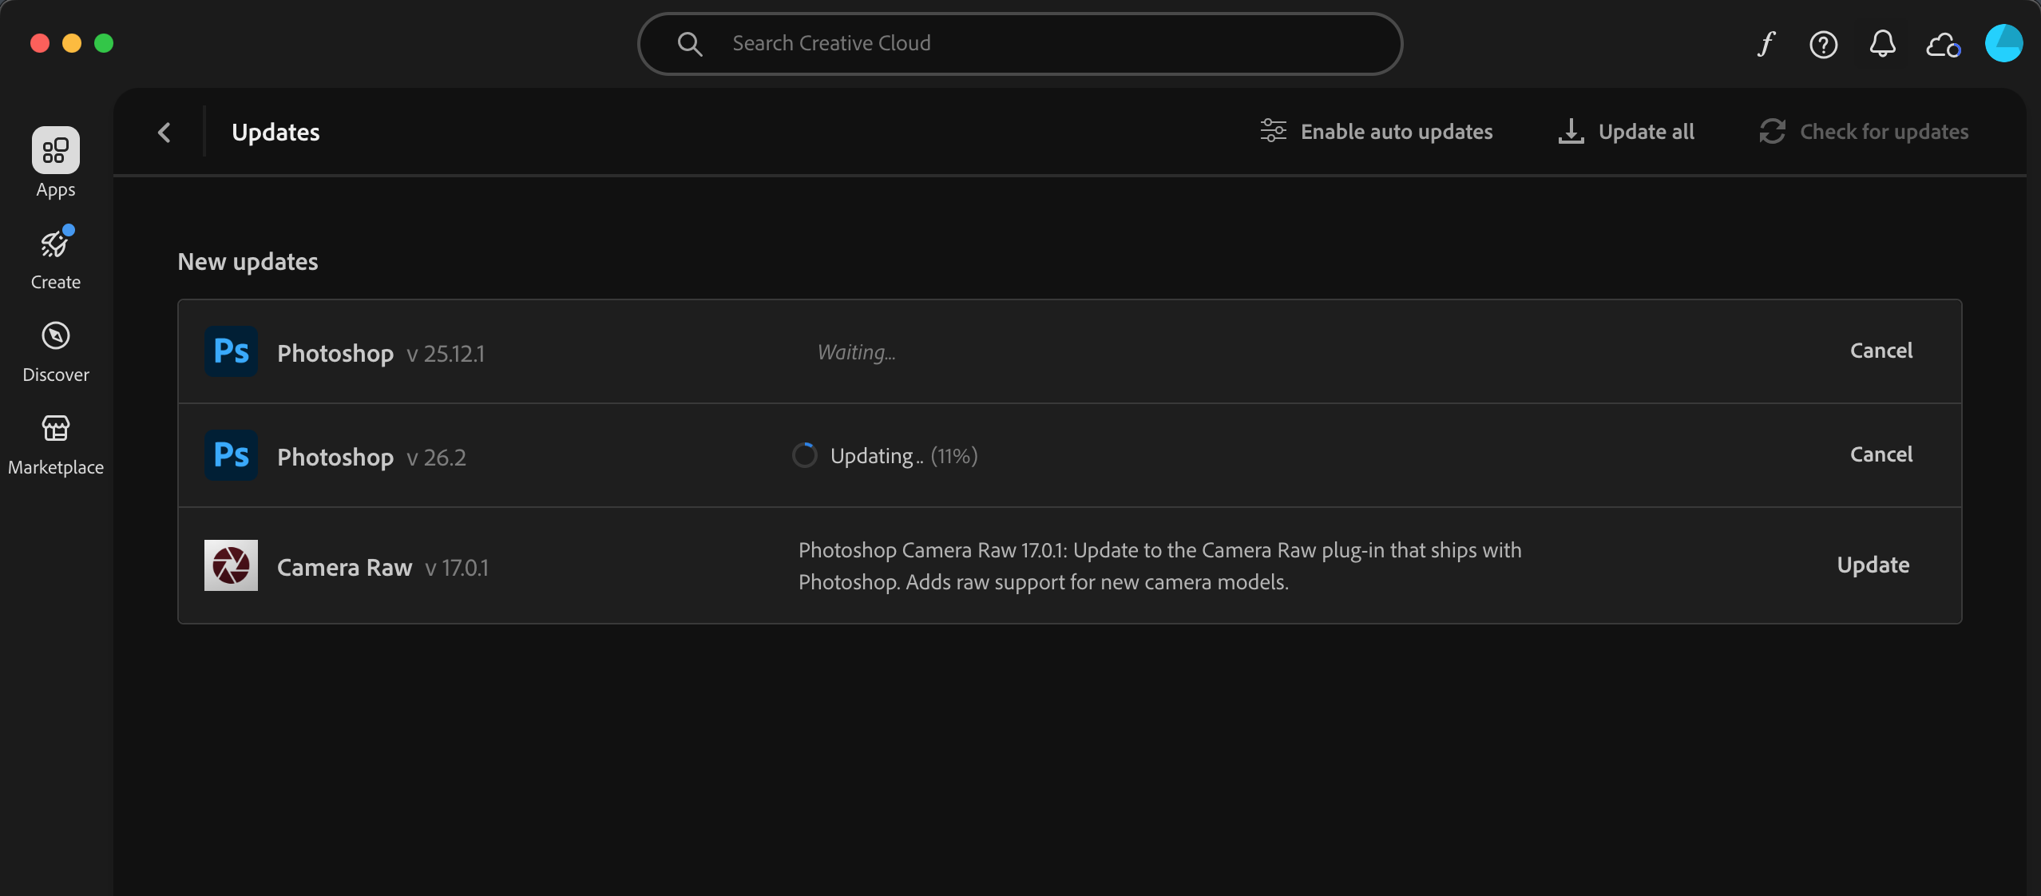Click Check for updates
The image size is (2041, 896).
point(1865,132)
